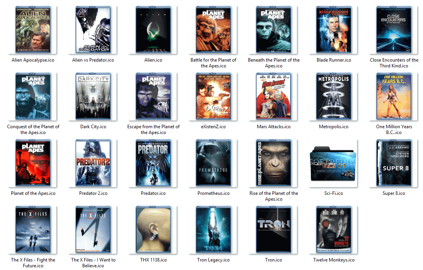
Task: Click the Predator 2.ico filename
Action: coord(93,193)
